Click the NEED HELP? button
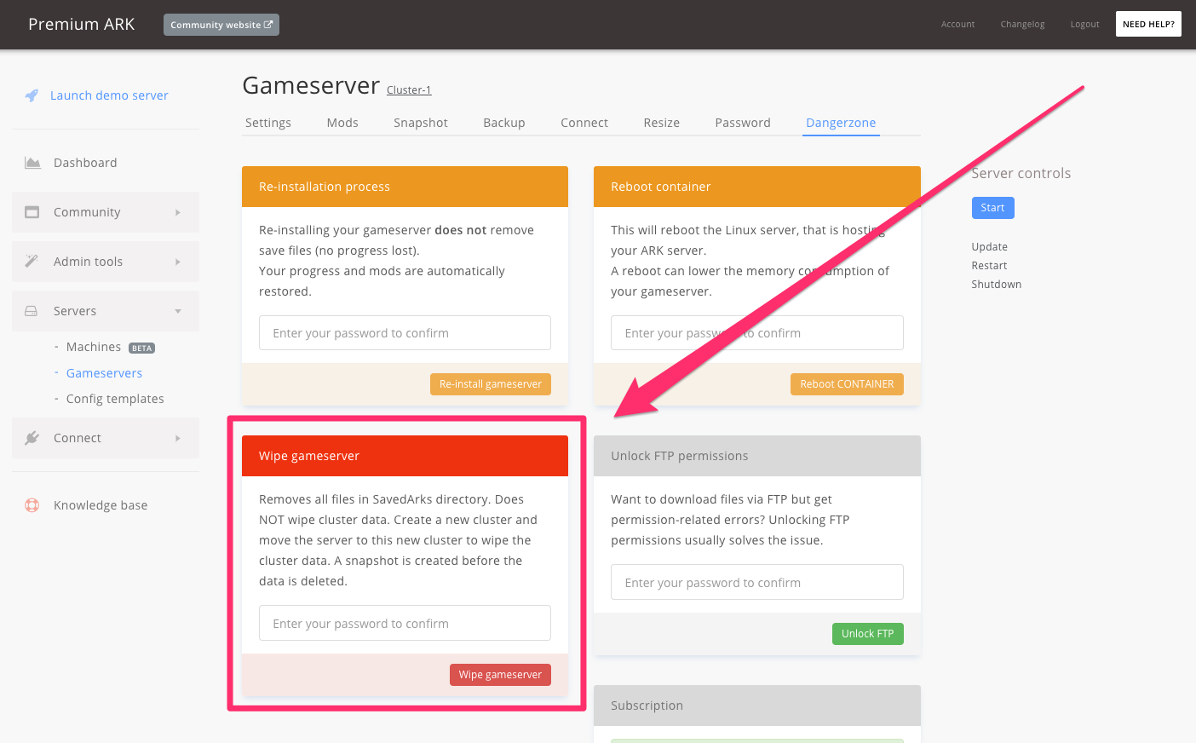1196x743 pixels. 1148,24
